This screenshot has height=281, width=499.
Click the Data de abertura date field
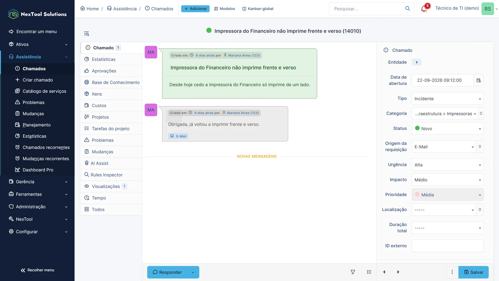(443, 80)
